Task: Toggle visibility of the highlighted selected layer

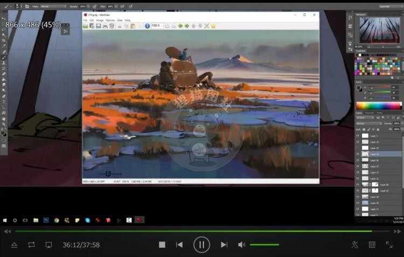Action: point(358,154)
